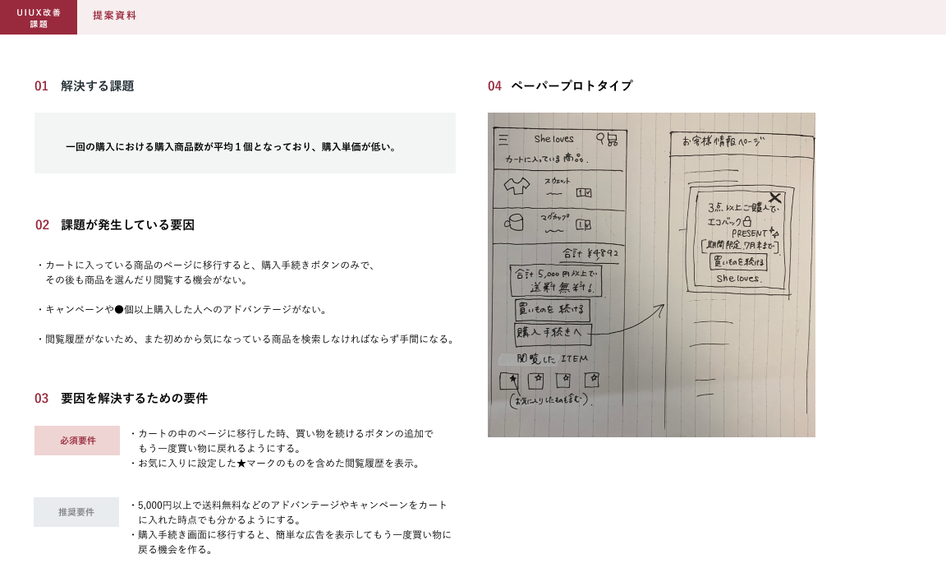Click the gray problem statement box
Viewport: 946px width, 577px height.
coord(245,143)
